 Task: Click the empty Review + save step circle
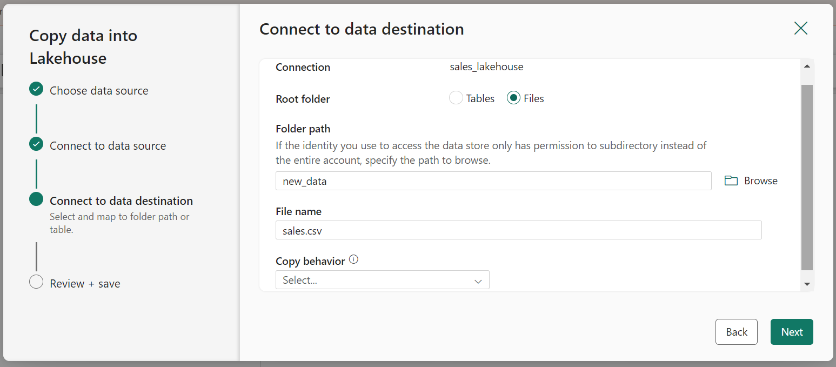(36, 282)
